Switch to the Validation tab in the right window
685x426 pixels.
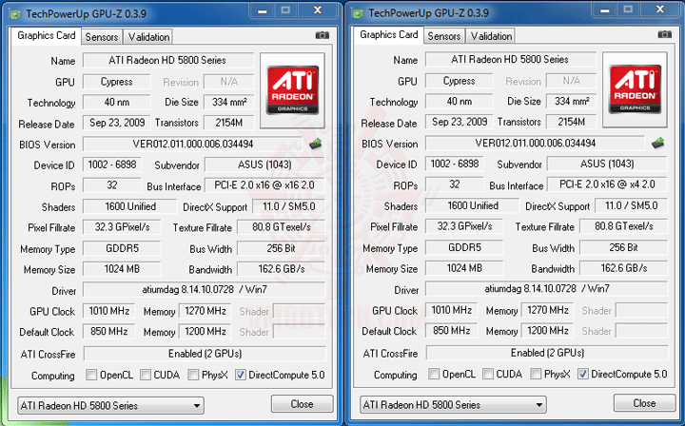tap(491, 36)
